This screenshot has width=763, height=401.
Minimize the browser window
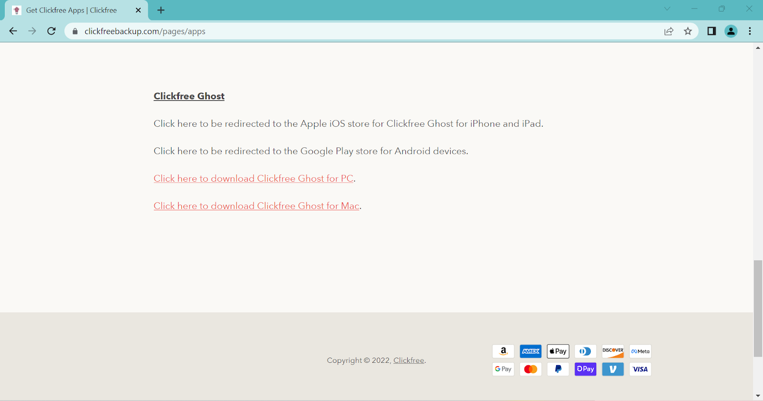click(694, 9)
